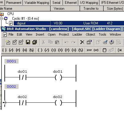The width and height of the screenshot is (124, 113).
Task: Insert a Reset coil (R)
Action: tap(60, 50)
